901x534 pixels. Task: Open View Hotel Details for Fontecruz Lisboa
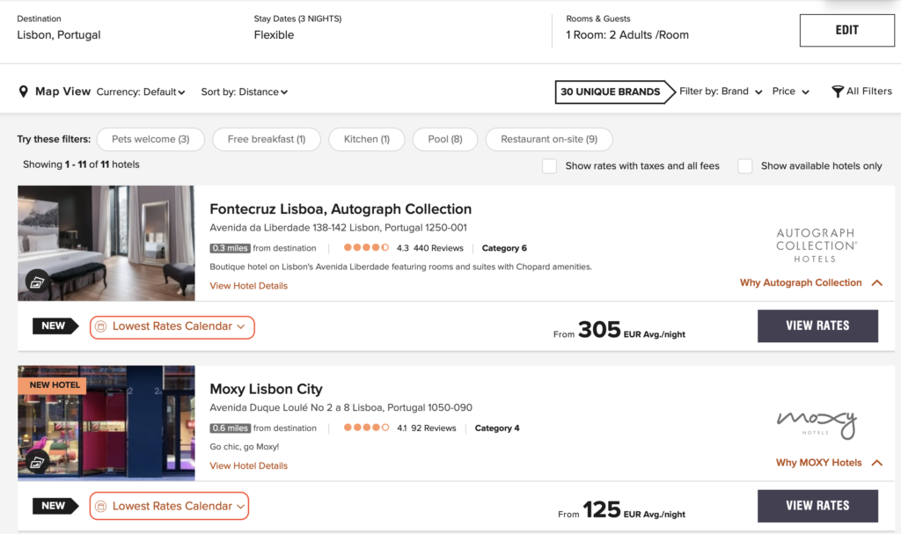point(248,286)
